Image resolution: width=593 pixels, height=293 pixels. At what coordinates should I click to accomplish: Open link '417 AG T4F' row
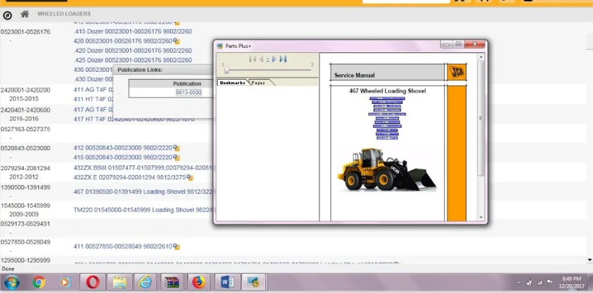(94, 109)
